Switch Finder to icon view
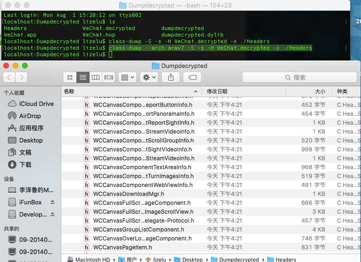Image resolution: width=361 pixels, height=262 pixels. 70,77
